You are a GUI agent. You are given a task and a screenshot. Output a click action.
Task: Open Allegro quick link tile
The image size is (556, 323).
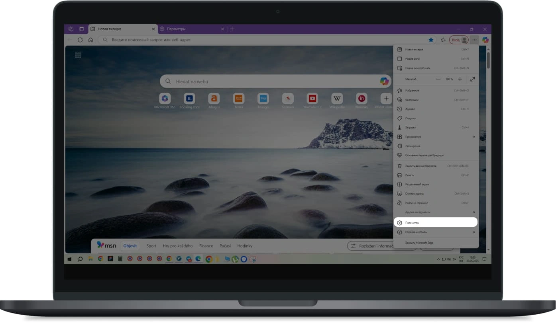[x=214, y=101]
